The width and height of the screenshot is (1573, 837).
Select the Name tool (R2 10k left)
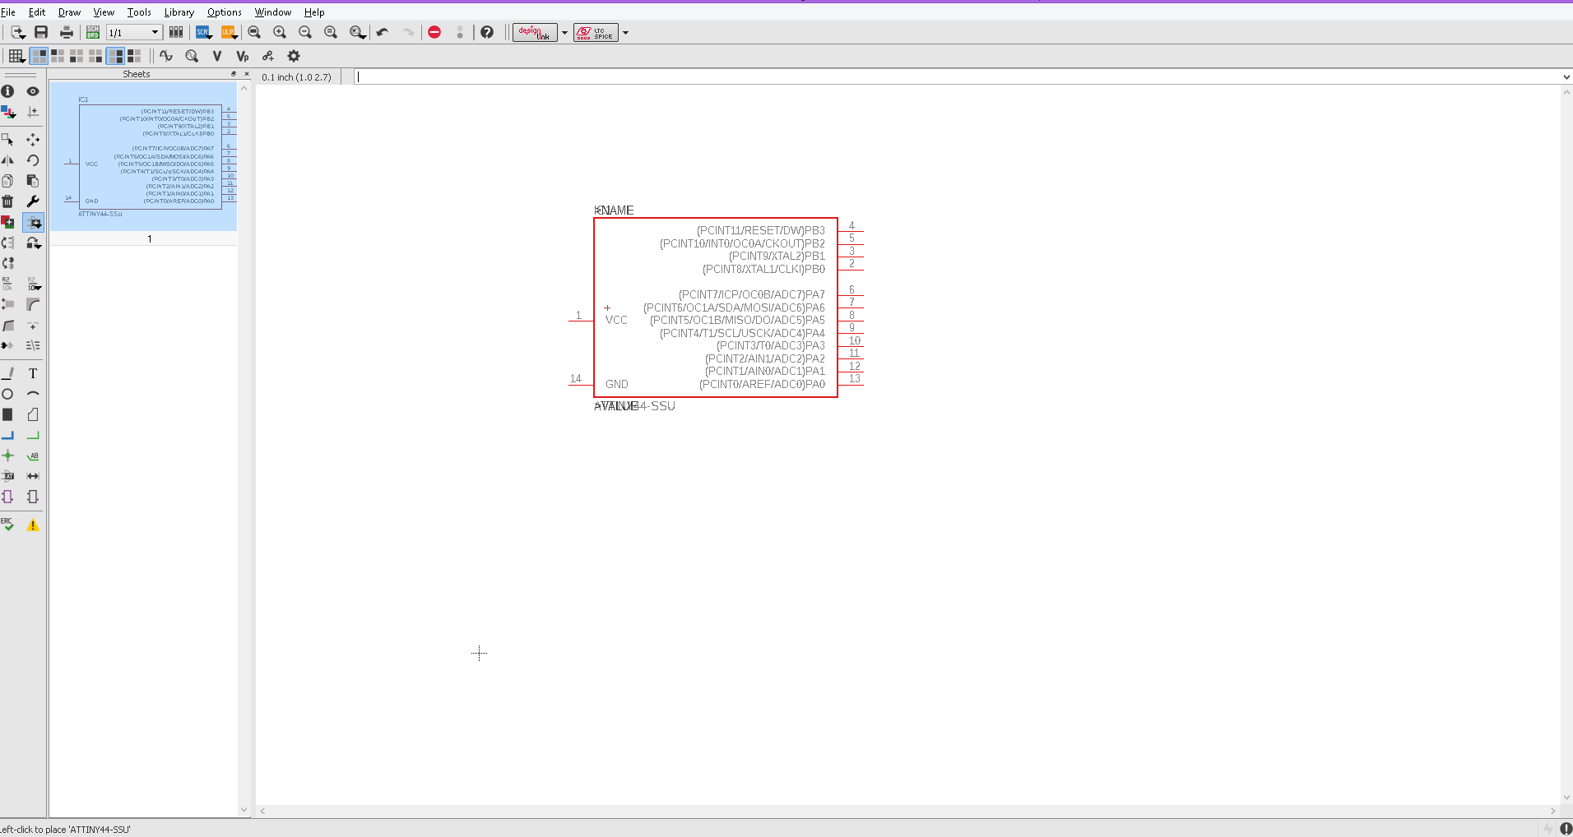click(8, 284)
